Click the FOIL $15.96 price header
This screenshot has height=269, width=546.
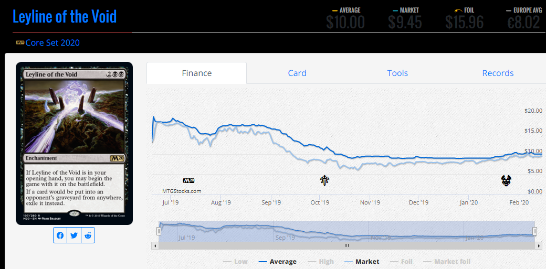tap(465, 18)
